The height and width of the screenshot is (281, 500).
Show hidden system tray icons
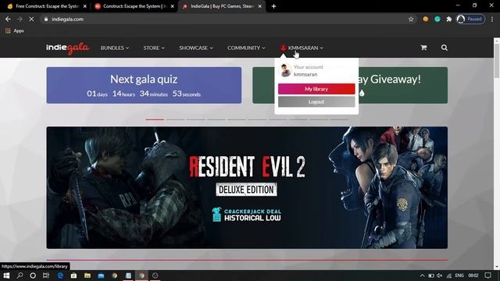pos(422,276)
